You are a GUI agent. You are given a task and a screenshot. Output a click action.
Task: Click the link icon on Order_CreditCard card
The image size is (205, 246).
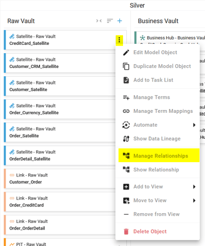(x=12, y=198)
